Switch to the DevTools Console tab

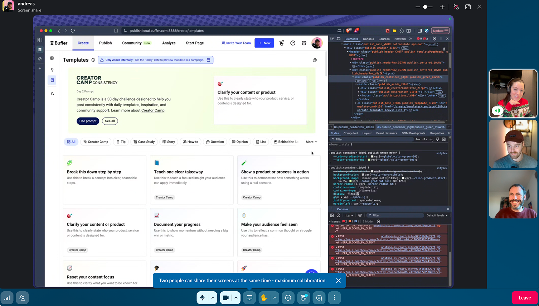[368, 39]
